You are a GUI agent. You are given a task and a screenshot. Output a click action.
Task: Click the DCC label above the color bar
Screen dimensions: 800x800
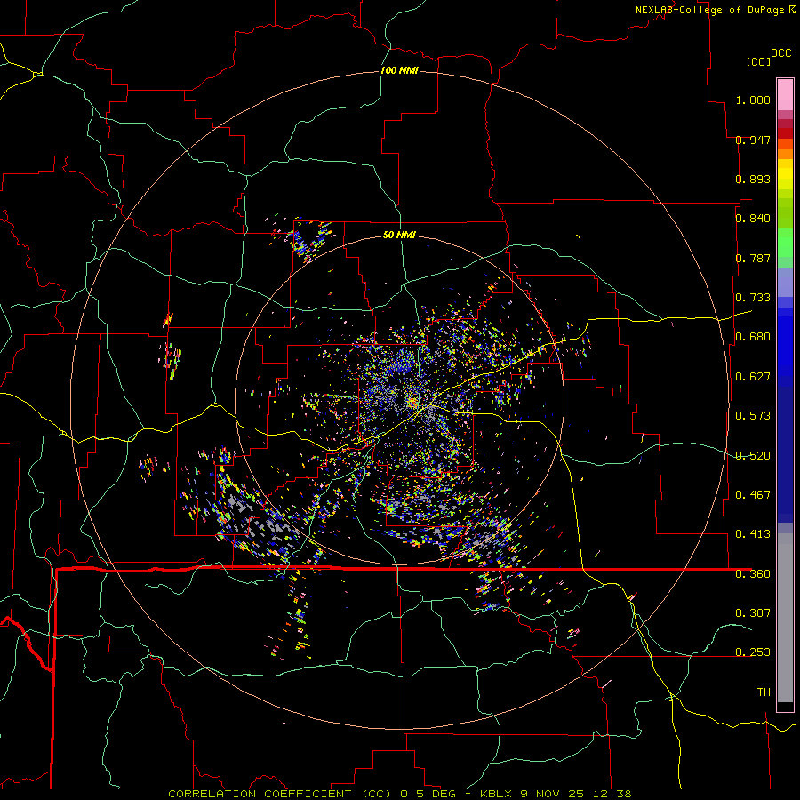coord(780,53)
